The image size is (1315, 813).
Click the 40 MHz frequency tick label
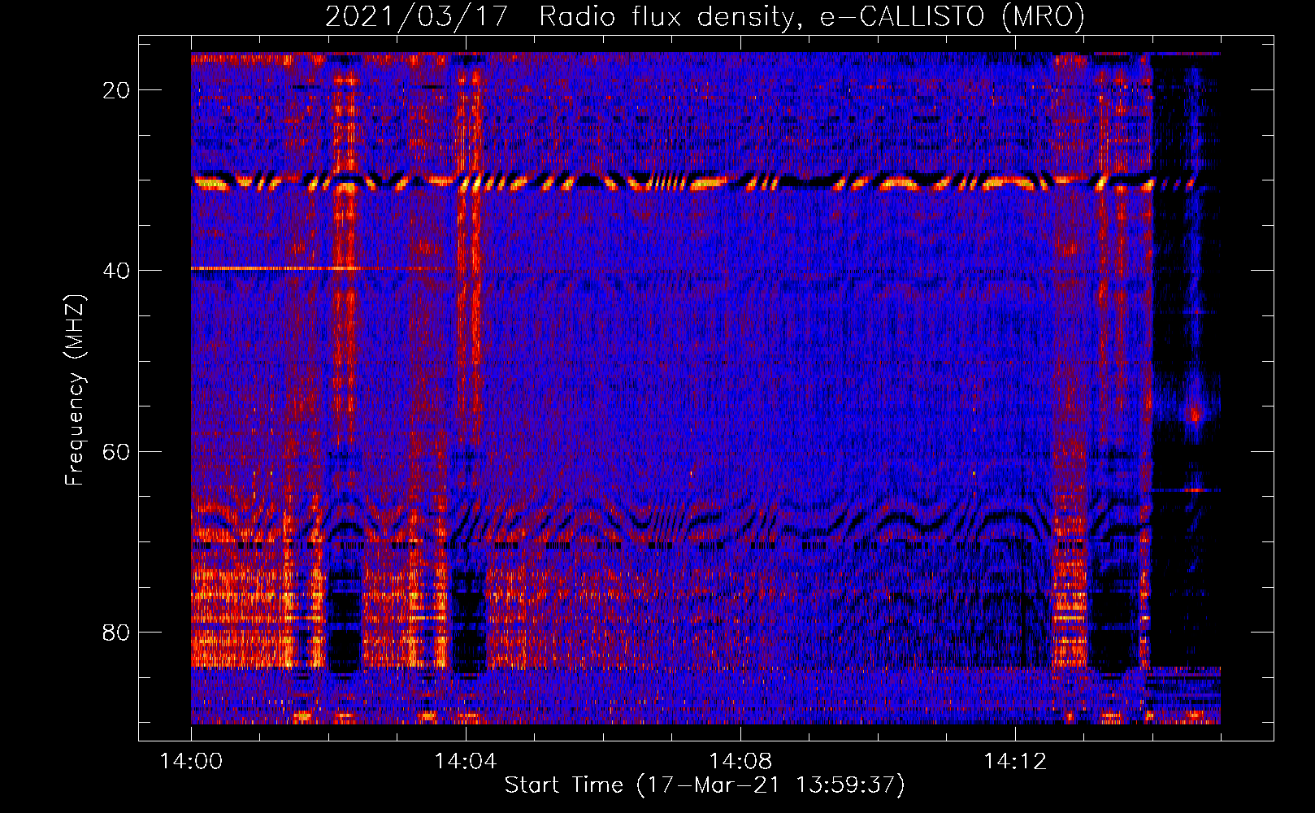click(x=117, y=271)
